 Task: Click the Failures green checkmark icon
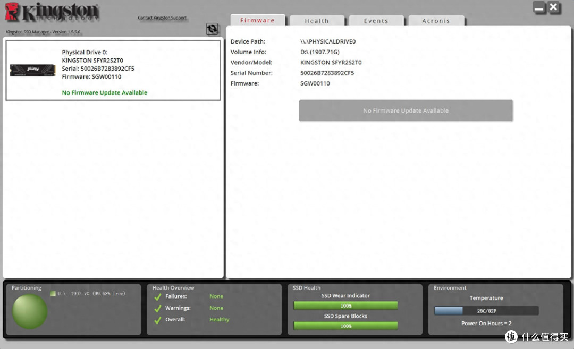point(158,297)
